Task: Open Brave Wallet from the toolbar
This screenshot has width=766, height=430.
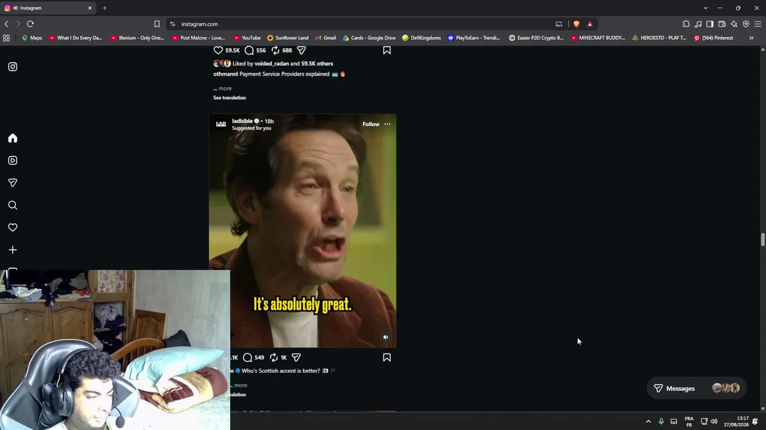Action: click(x=722, y=24)
